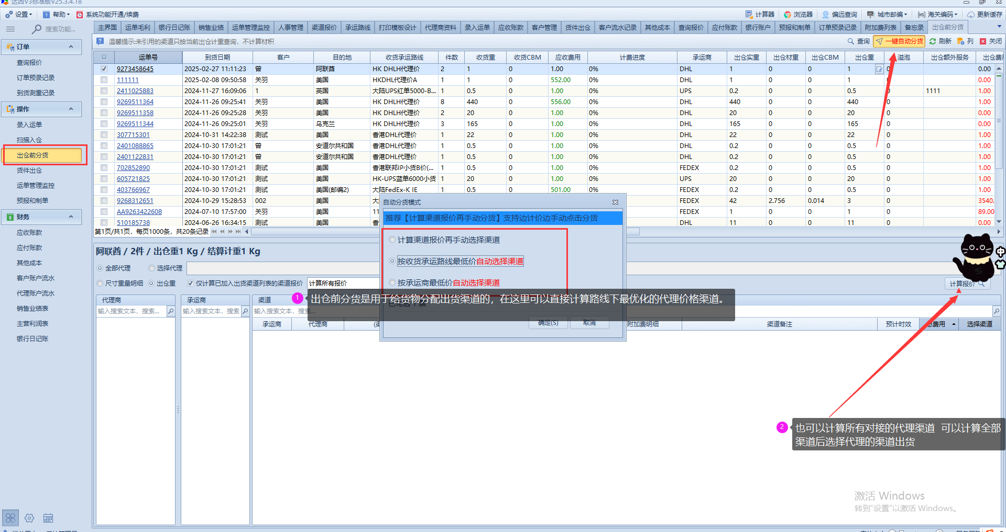The image size is (1006, 532).
Task: Click the 一键自动分货 auto-sort button
Action: [x=899, y=41]
